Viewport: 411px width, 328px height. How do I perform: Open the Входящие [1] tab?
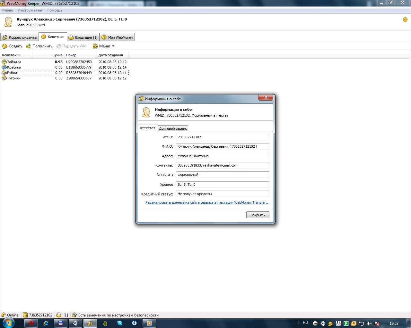(83, 37)
